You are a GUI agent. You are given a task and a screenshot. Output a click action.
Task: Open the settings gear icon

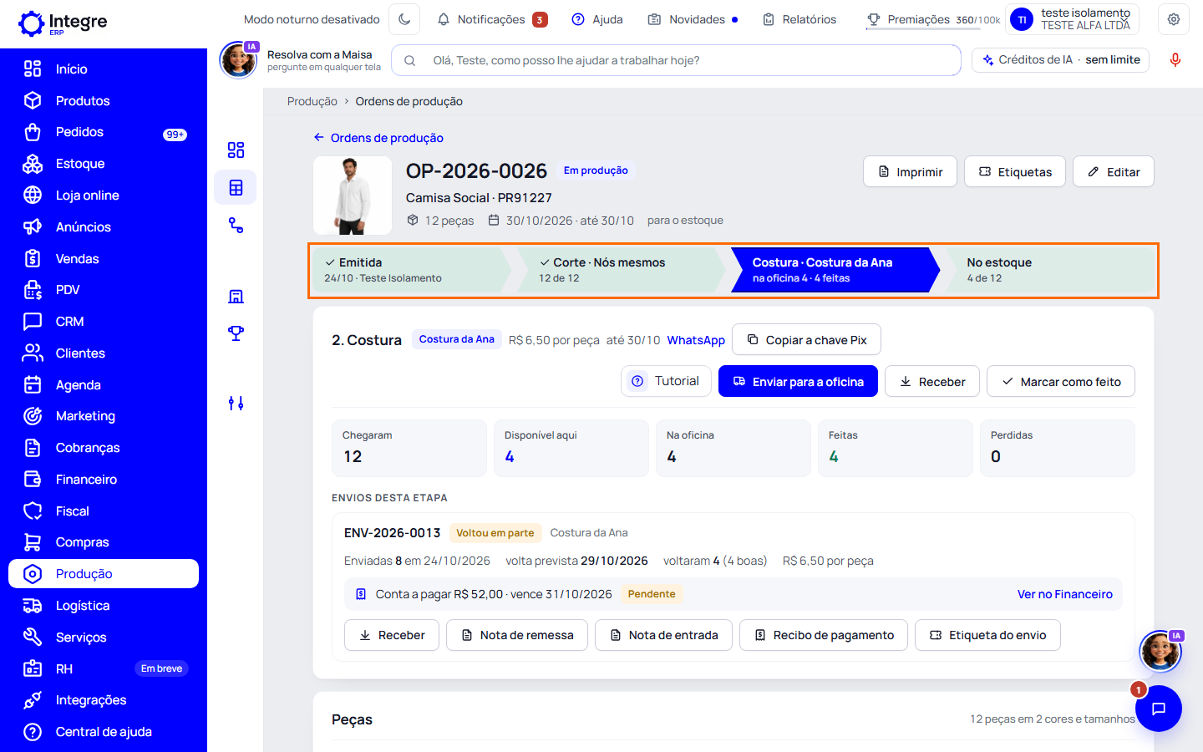click(x=1174, y=19)
